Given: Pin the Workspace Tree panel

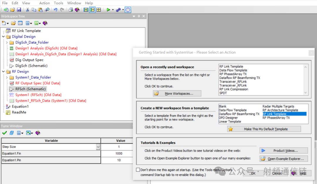Looking at the screenshot, I should click(x=139, y=16).
